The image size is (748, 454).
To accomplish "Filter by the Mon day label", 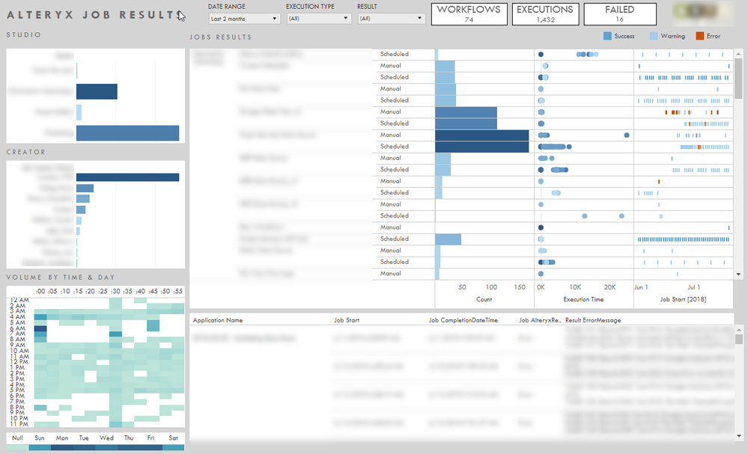I will coord(62,438).
